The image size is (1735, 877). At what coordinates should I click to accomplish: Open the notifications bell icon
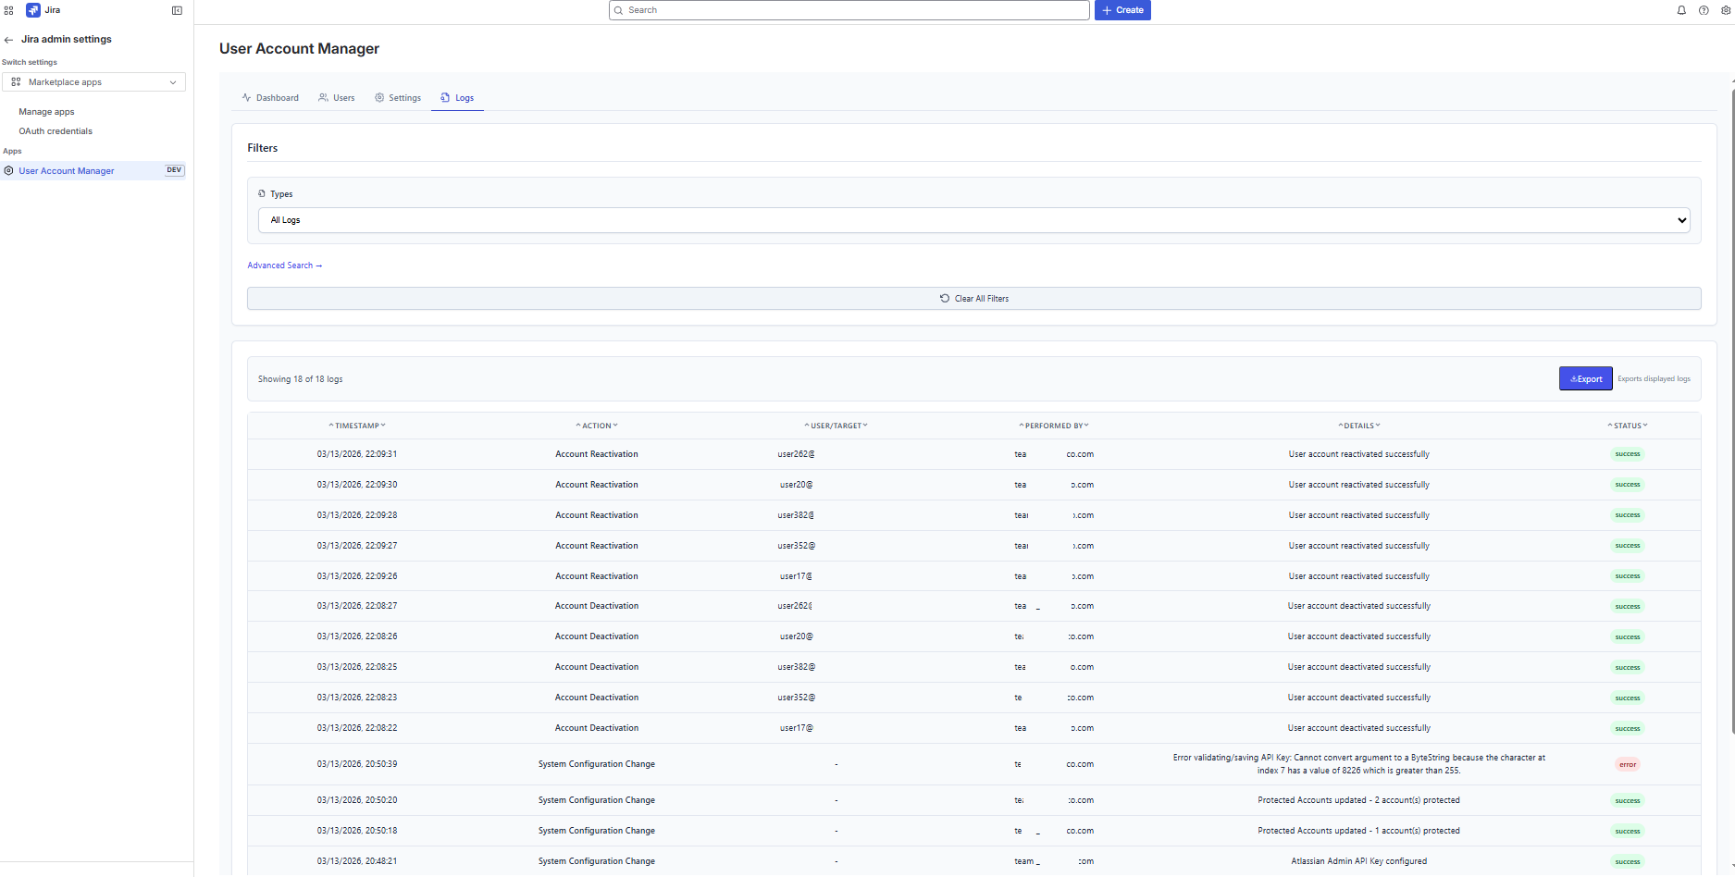(1681, 10)
